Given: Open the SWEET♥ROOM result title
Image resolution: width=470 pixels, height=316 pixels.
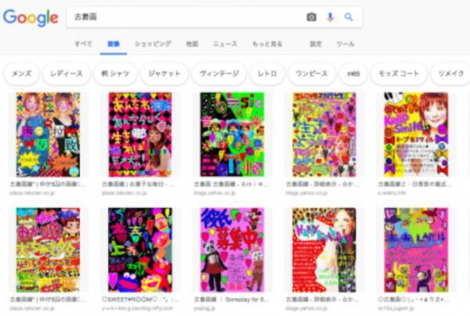Looking at the screenshot, I should 140,300.
